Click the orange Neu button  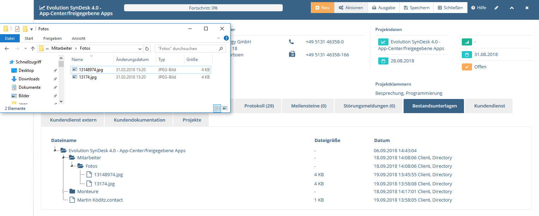point(323,8)
